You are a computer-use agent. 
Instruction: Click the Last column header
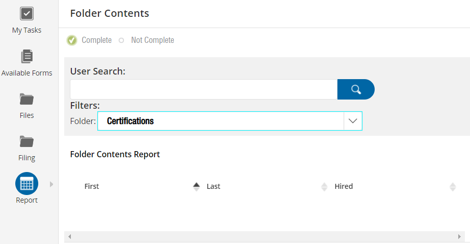point(213,186)
